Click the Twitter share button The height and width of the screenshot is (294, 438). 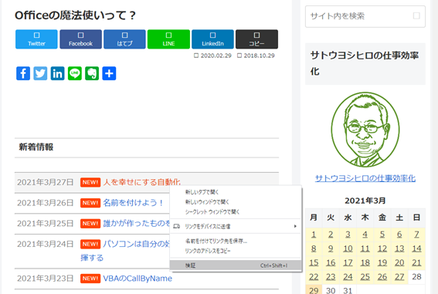pyautogui.click(x=36, y=39)
